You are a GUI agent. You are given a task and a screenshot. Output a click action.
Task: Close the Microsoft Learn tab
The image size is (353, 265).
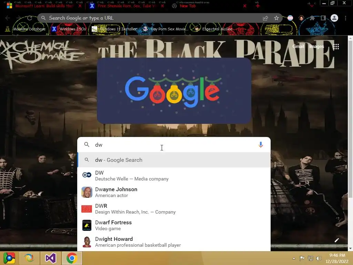(80, 6)
